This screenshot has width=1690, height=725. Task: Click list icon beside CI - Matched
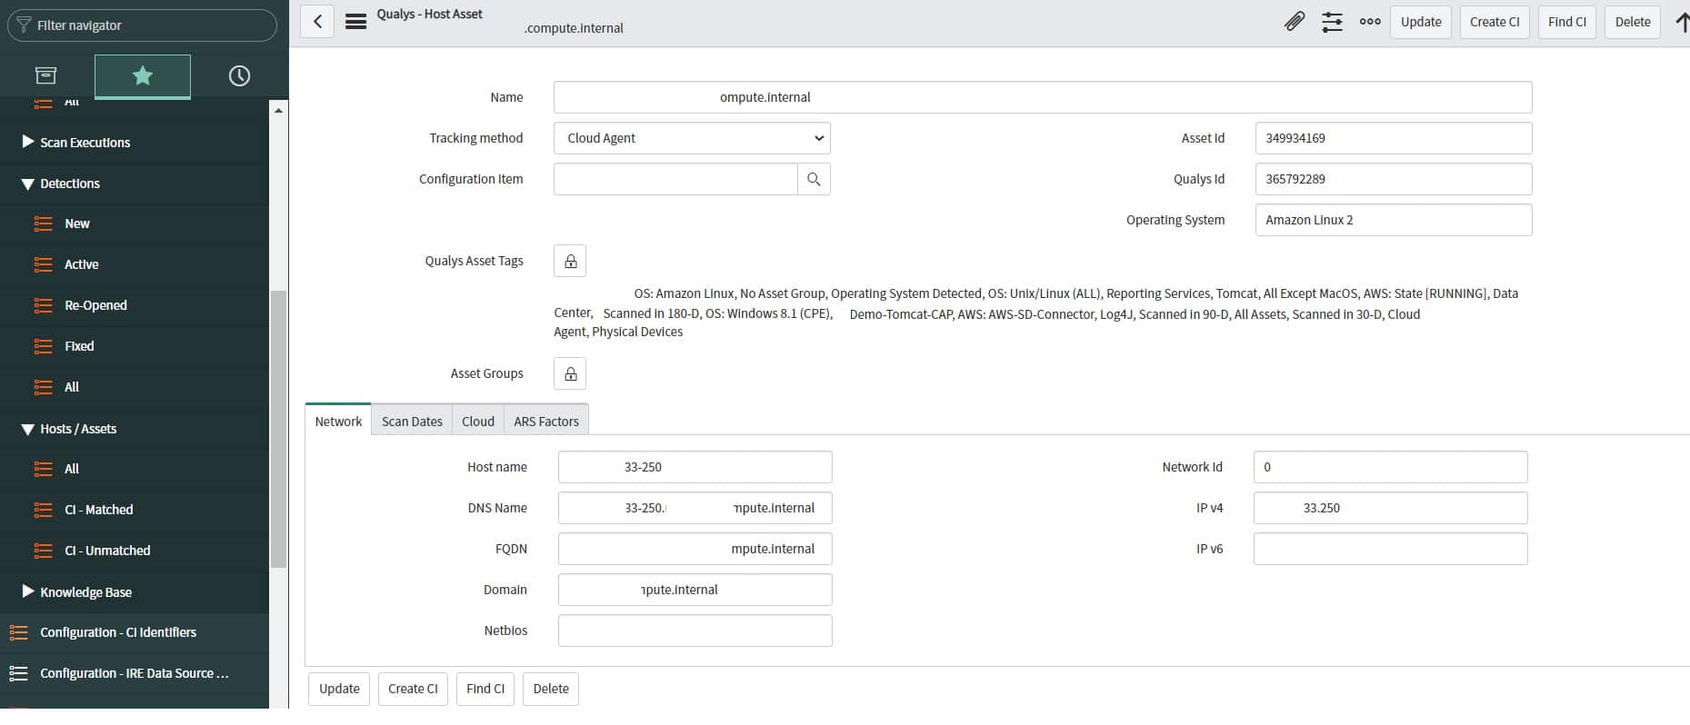coord(43,510)
